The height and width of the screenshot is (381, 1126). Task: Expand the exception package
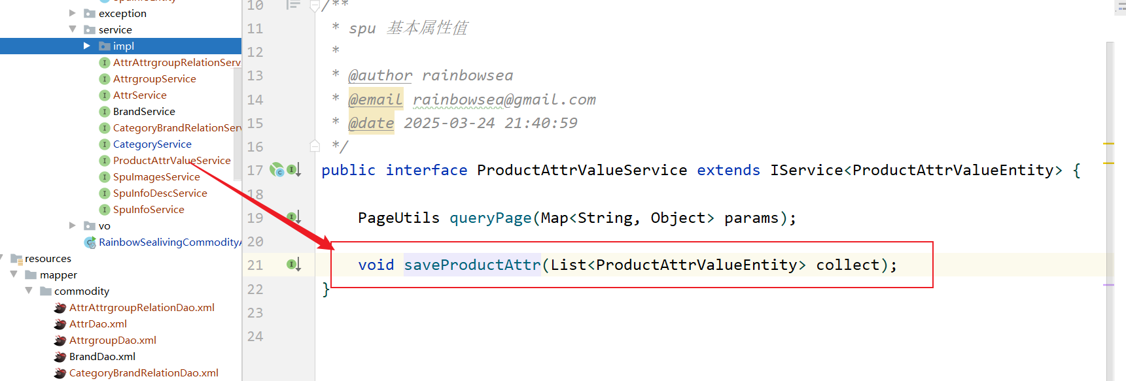click(72, 13)
